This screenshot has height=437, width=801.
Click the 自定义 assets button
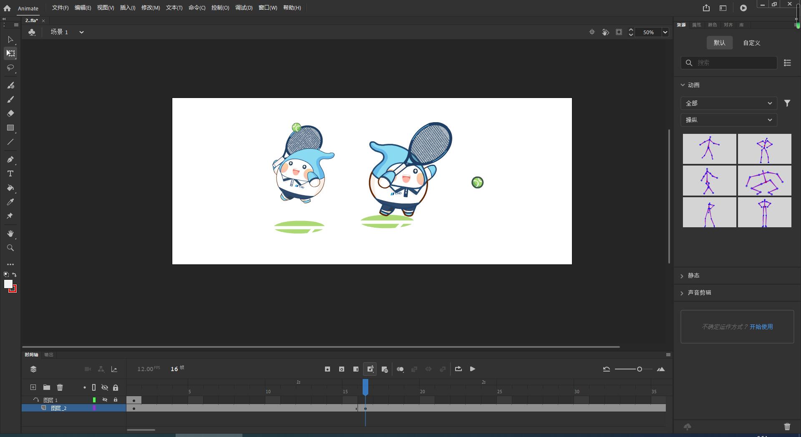click(x=752, y=43)
